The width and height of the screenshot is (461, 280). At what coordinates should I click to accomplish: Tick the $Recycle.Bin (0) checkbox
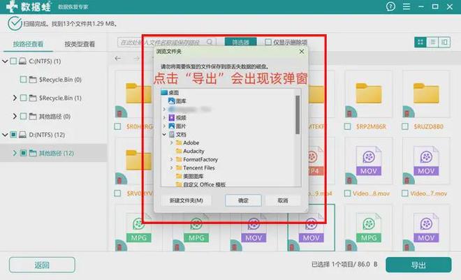click(23, 80)
